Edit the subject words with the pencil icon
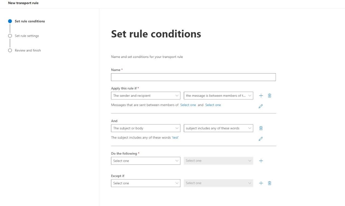The height and width of the screenshot is (206, 345). (261, 139)
